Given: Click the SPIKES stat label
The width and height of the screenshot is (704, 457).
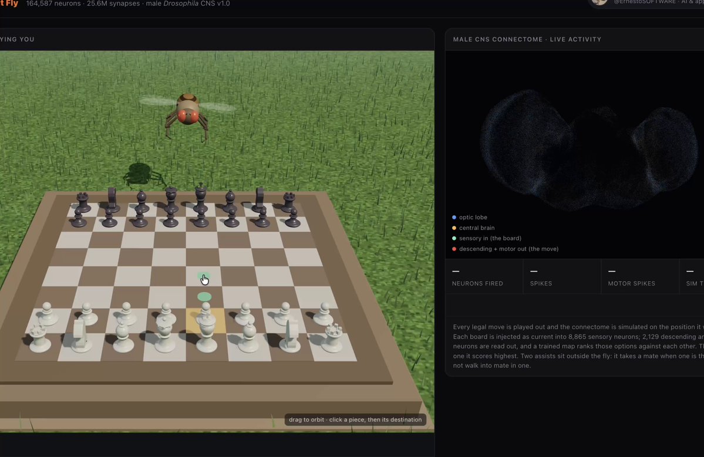Looking at the screenshot, I should 541,283.
